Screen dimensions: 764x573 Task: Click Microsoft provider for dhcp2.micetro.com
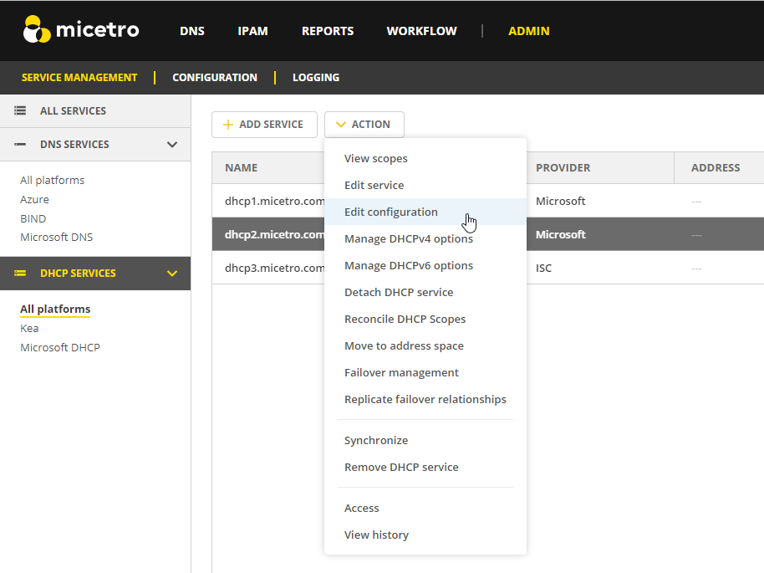click(x=560, y=234)
